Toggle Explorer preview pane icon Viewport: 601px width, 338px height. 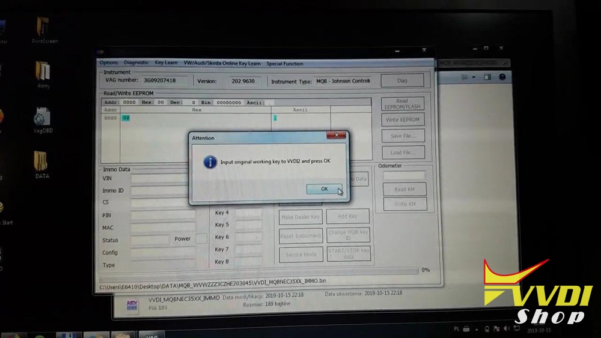click(x=487, y=77)
